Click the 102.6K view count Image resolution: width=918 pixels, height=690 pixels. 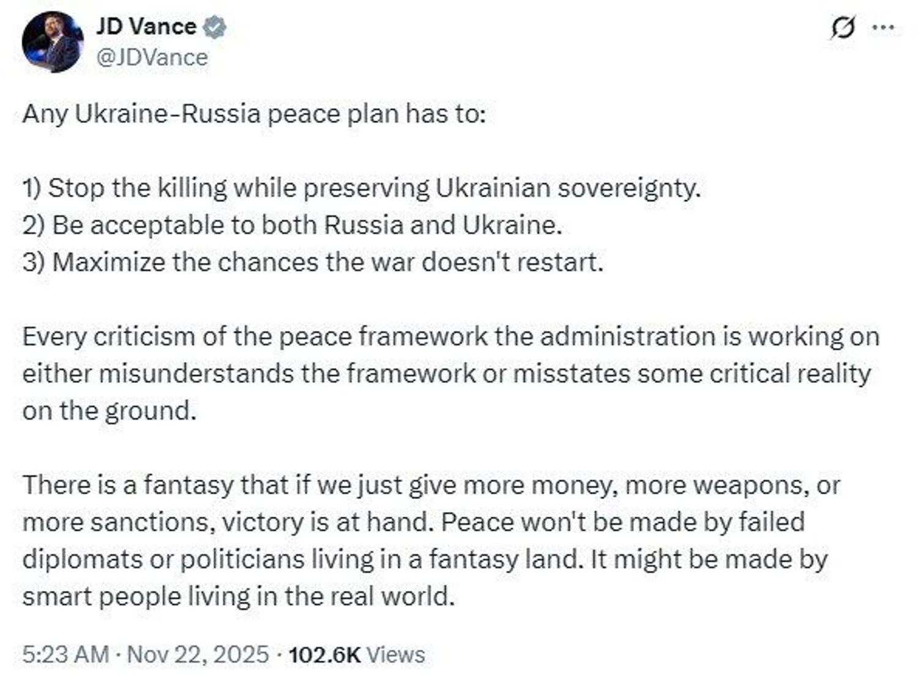(324, 654)
